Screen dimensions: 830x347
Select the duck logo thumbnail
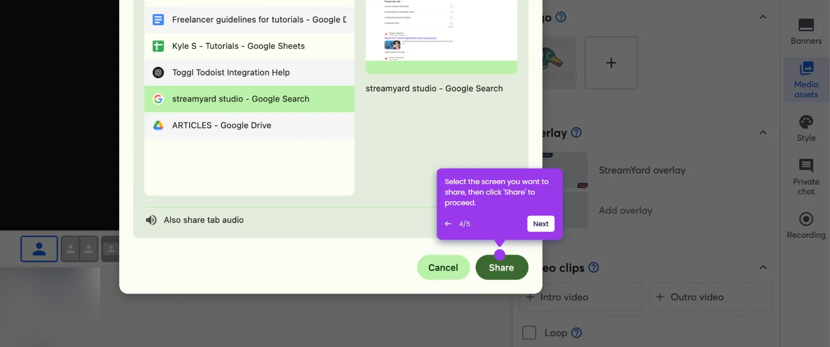click(559, 63)
